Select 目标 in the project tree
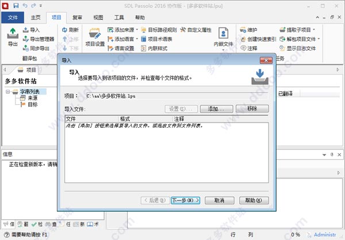The image size is (345, 240). pos(32,104)
